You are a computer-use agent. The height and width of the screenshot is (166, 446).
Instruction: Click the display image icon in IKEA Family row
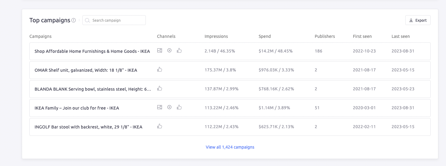point(159,107)
